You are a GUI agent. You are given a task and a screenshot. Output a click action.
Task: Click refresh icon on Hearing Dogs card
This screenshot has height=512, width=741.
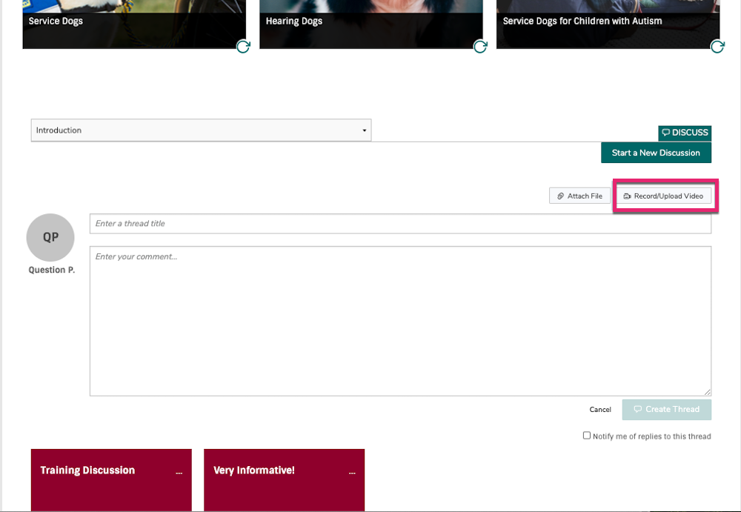(x=480, y=47)
